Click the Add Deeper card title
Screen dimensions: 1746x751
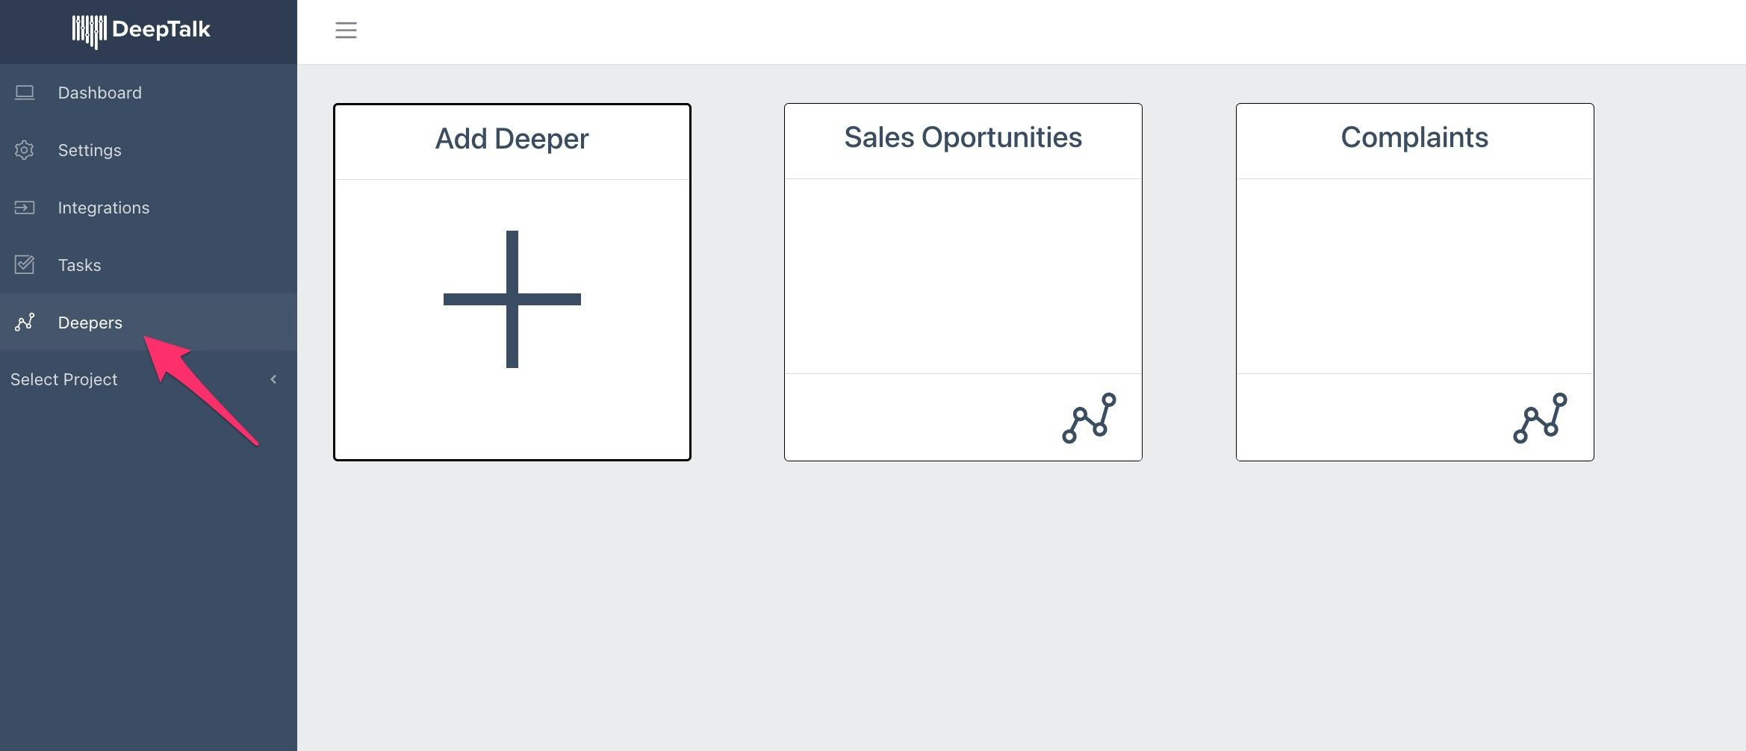[x=512, y=139]
